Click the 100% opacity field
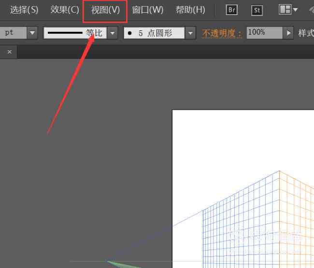Image resolution: width=314 pixels, height=268 pixels. [x=265, y=33]
